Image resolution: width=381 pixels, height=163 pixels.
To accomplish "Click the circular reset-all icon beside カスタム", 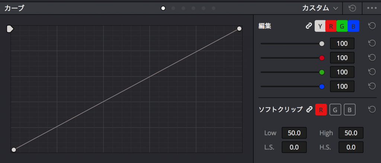I will point(352,8).
